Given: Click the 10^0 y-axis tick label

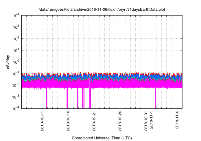Looking at the screenshot, I should 16,62.
